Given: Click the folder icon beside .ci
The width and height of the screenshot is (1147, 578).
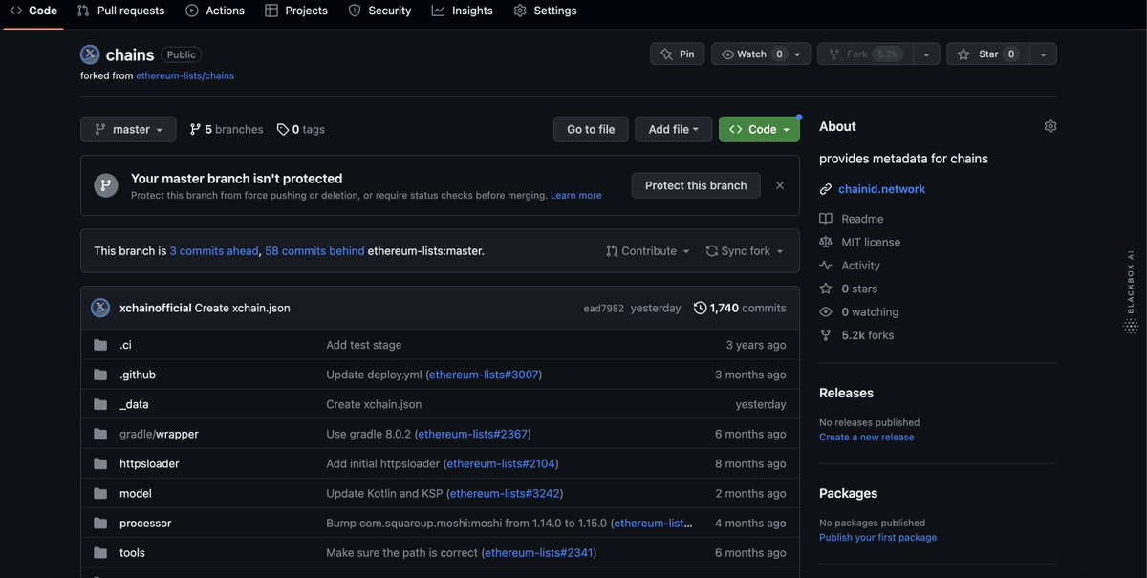Looking at the screenshot, I should point(100,345).
